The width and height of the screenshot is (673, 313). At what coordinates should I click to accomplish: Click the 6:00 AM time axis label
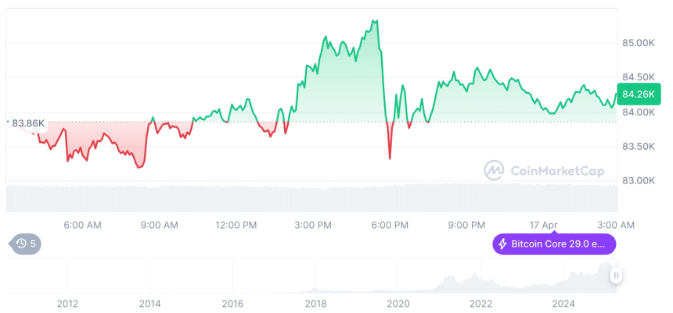[x=82, y=225]
